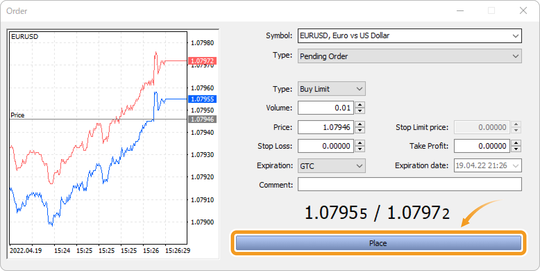Click the blue bid price tag 1.07955
The image size is (540, 271).
(202, 99)
